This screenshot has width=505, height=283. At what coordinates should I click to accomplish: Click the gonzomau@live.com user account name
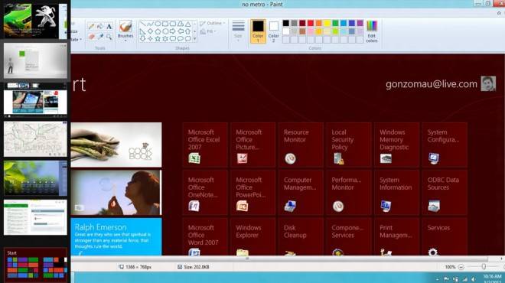[432, 84]
